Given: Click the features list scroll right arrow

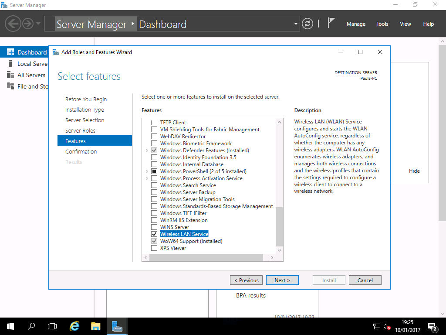Looking at the screenshot, I should [x=272, y=257].
